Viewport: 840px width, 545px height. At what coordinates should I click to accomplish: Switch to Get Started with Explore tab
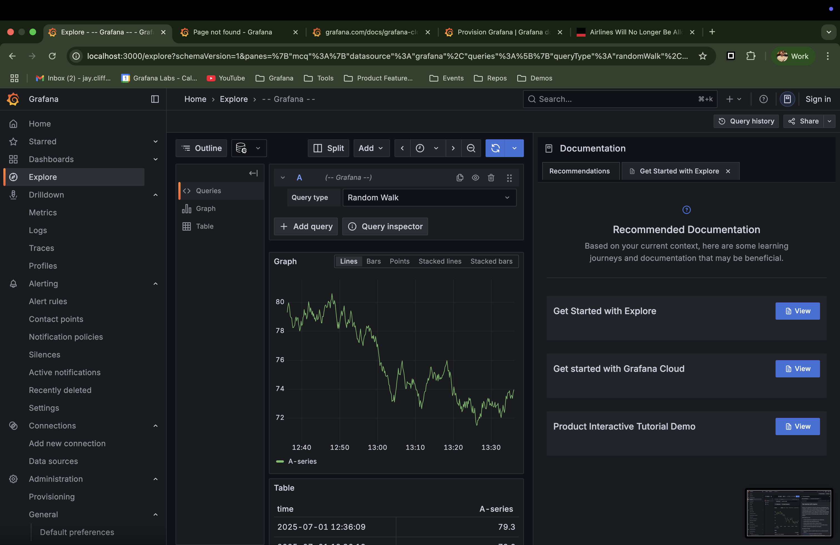(679, 171)
